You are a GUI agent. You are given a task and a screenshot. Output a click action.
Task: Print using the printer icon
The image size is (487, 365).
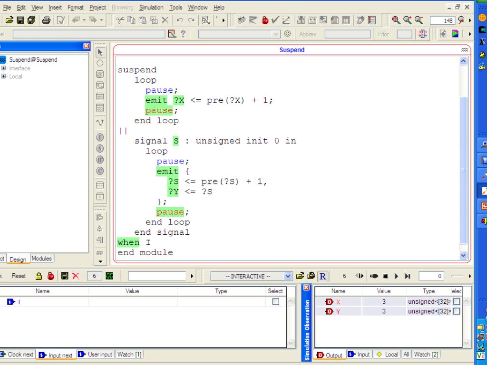click(46, 20)
